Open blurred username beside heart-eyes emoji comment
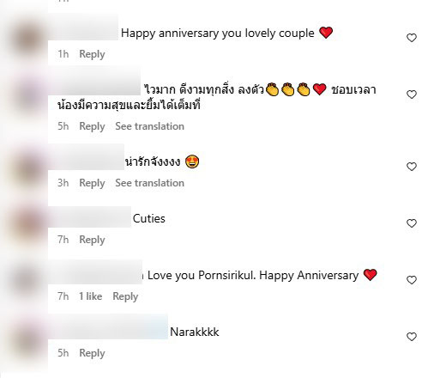The height and width of the screenshot is (378, 428). pos(86,157)
